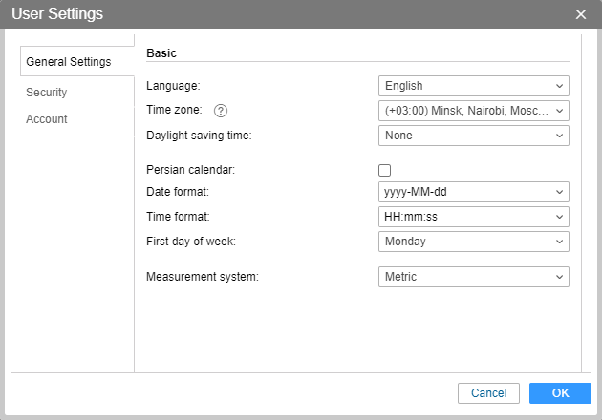Enable the Persian calendar checkbox
The image size is (602, 420).
coord(385,170)
